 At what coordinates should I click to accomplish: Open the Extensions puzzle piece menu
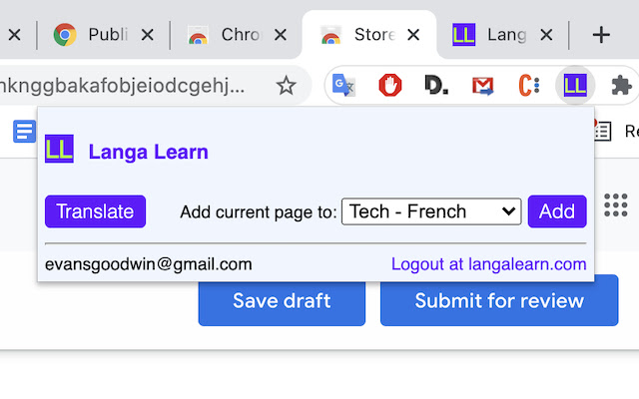tap(621, 86)
